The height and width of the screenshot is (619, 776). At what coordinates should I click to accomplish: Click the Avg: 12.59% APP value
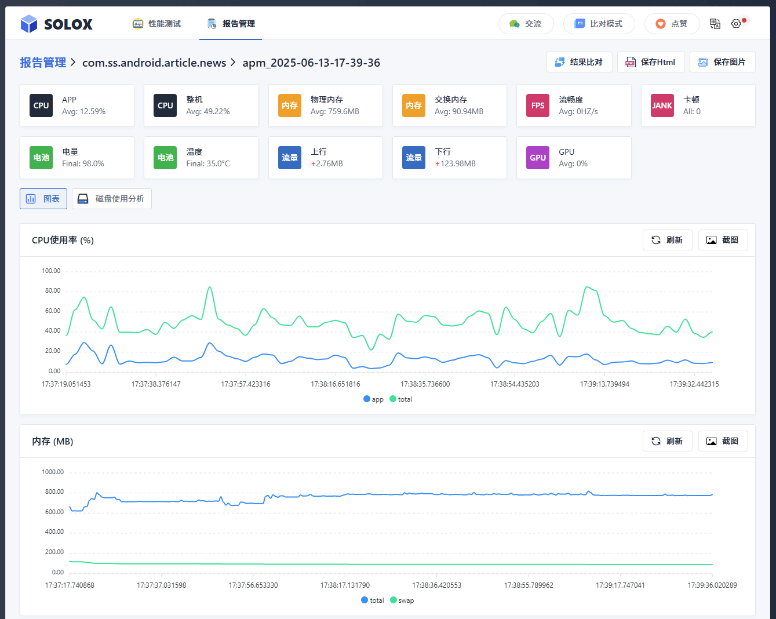pyautogui.click(x=84, y=111)
